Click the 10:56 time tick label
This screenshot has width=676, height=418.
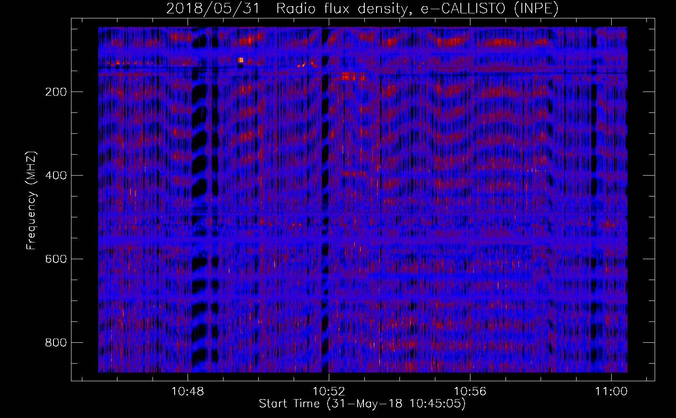pyautogui.click(x=470, y=392)
